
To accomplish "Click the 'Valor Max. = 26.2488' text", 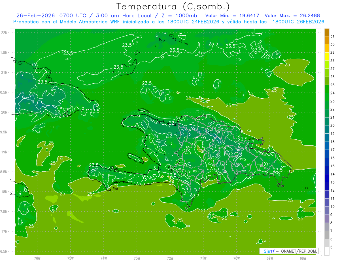I will pyautogui.click(x=292, y=16).
